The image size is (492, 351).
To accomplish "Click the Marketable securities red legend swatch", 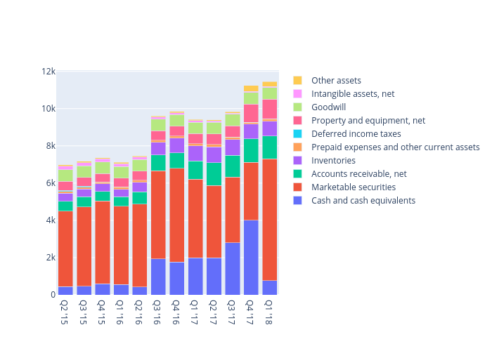I will click(x=298, y=187).
